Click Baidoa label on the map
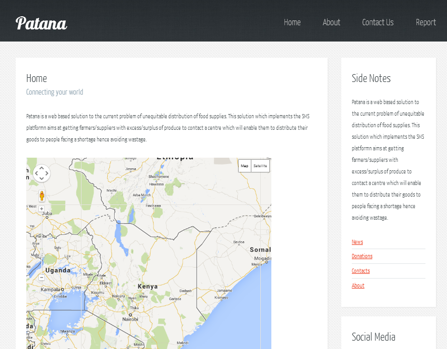447x349 pixels. coord(239,242)
